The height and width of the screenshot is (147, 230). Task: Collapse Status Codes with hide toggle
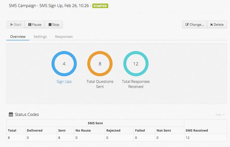pyautogui.click(x=220, y=115)
